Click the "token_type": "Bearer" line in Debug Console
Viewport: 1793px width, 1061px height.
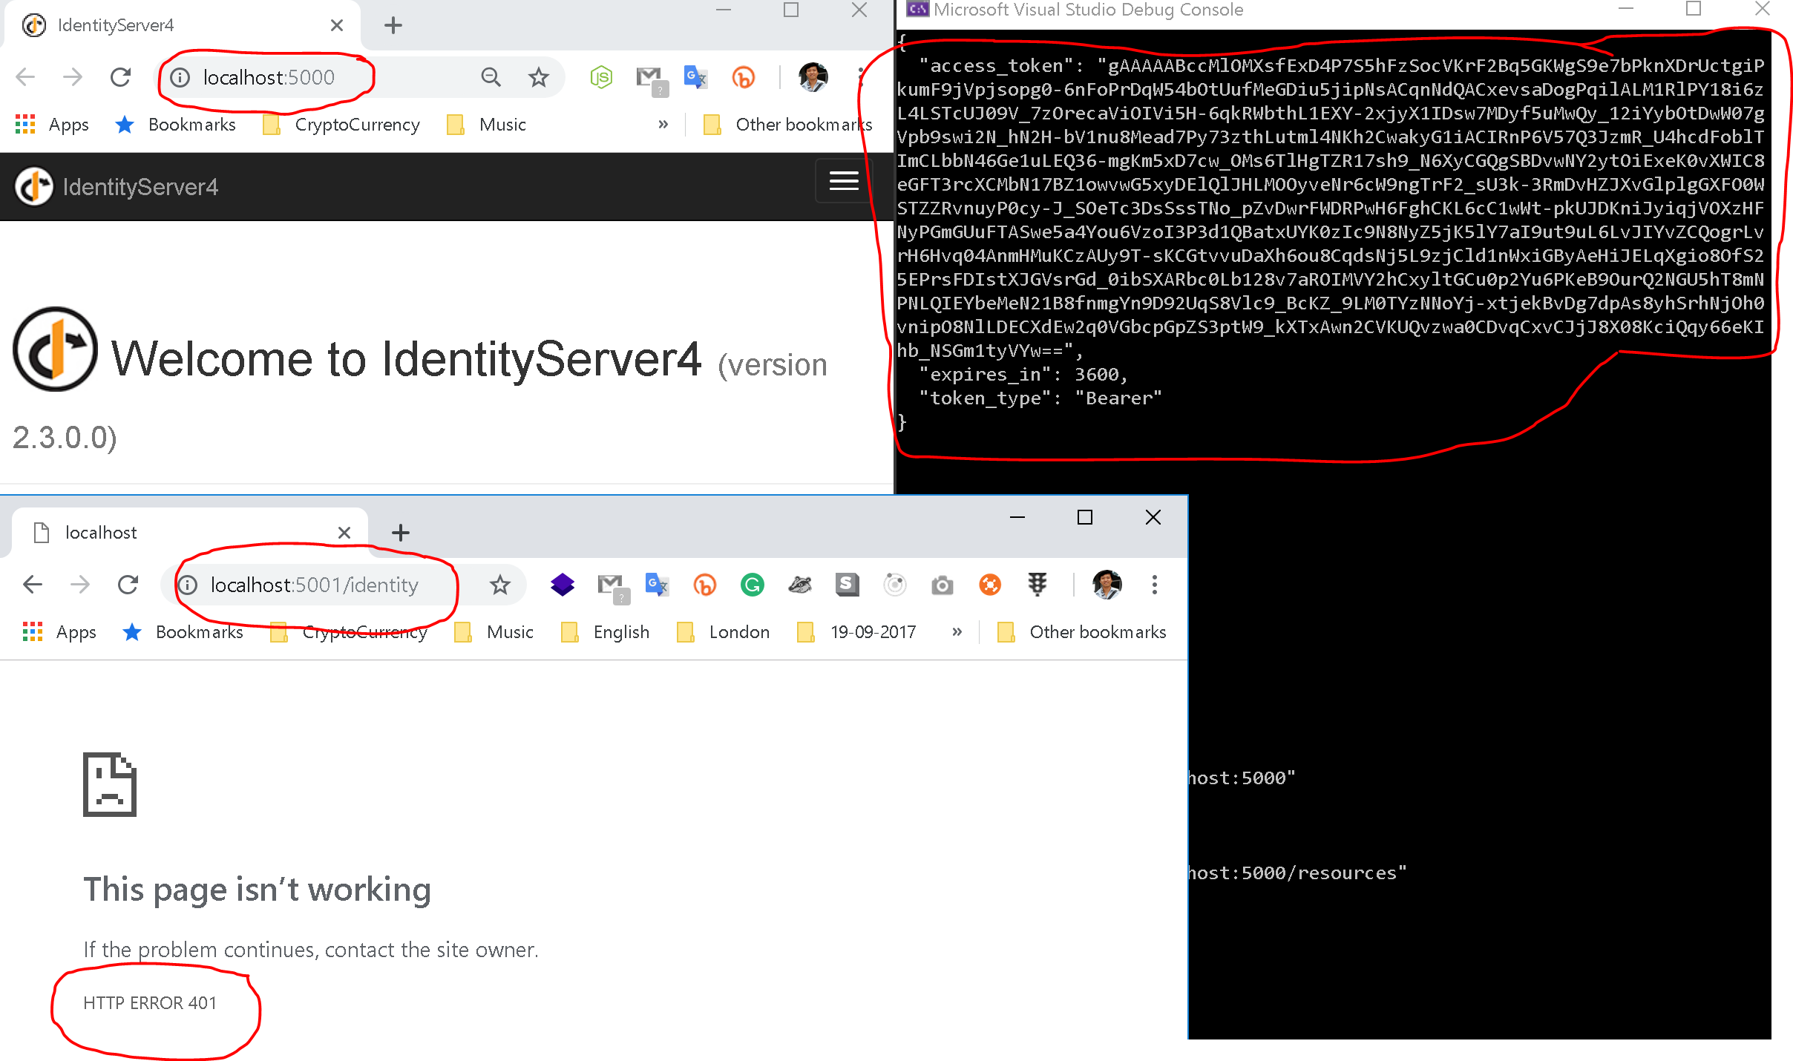pyautogui.click(x=1040, y=398)
